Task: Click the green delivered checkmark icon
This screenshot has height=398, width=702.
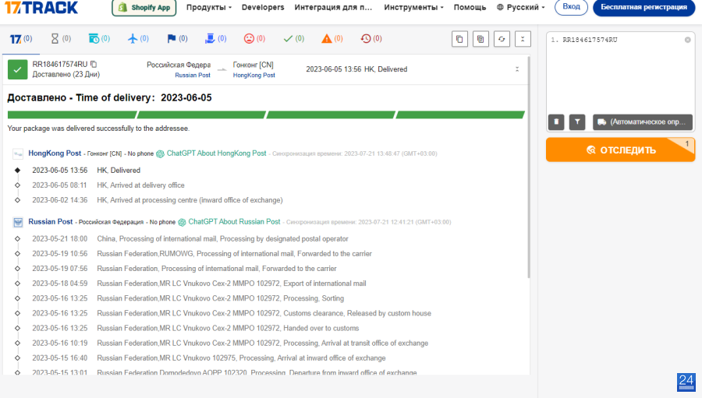Action: [17, 69]
